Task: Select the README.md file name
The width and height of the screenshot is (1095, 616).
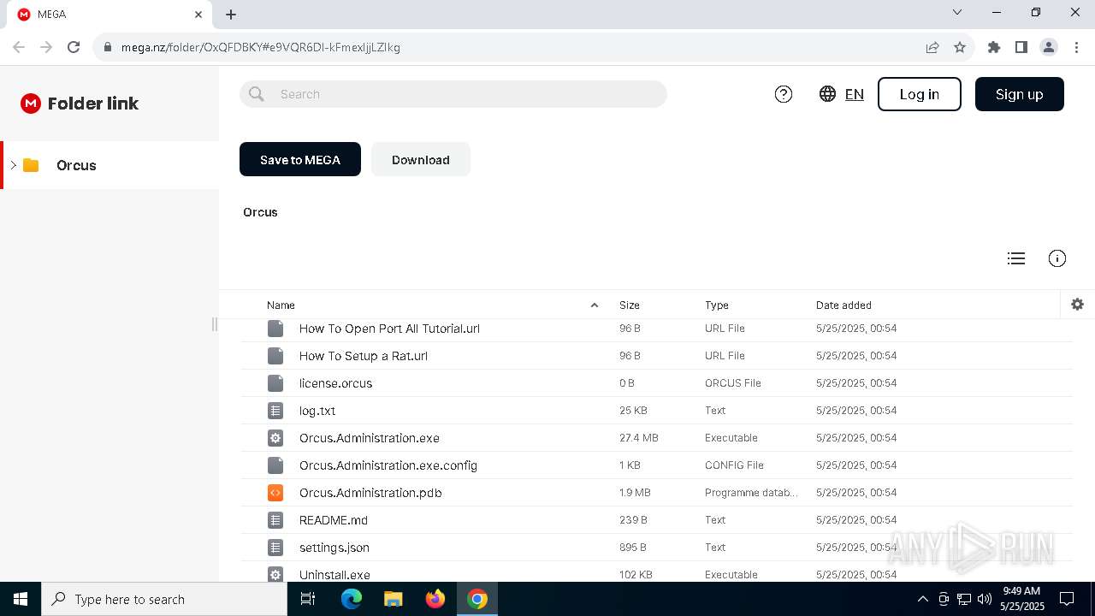Action: [x=334, y=520]
